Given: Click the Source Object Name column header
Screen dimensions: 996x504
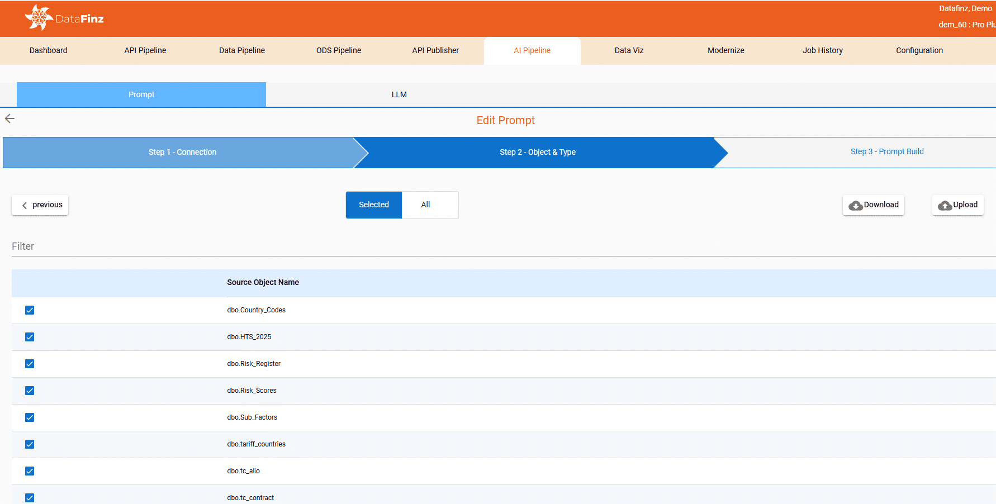Looking at the screenshot, I should click(263, 282).
